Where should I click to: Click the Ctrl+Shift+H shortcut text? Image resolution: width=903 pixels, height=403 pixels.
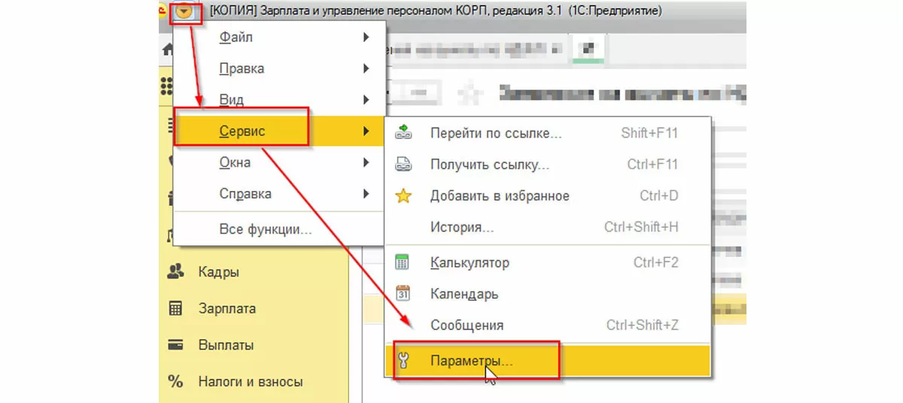(x=641, y=226)
